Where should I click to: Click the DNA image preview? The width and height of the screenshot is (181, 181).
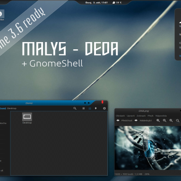[148, 148]
